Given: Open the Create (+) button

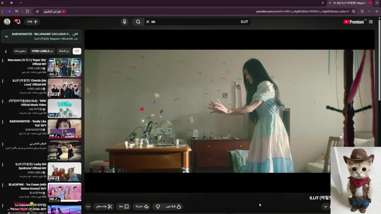Looking at the screenshot, I should (32, 22).
